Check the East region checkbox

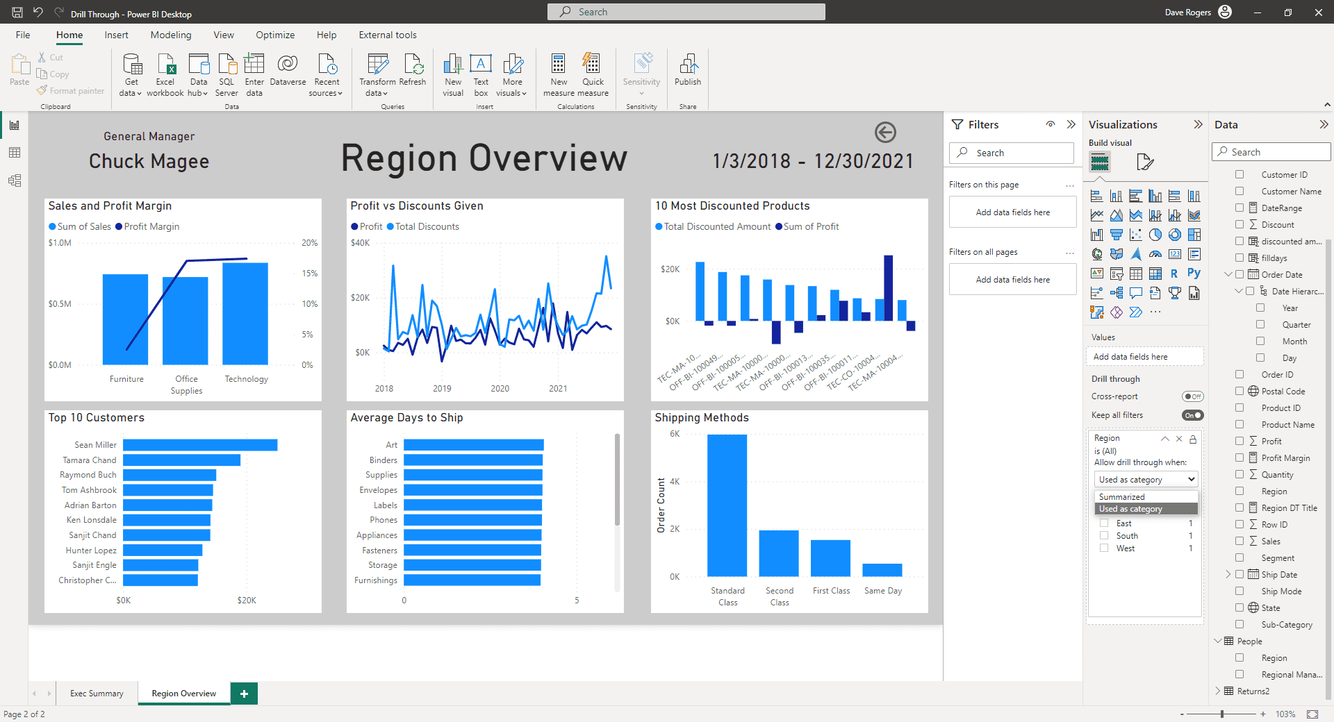pos(1104,523)
